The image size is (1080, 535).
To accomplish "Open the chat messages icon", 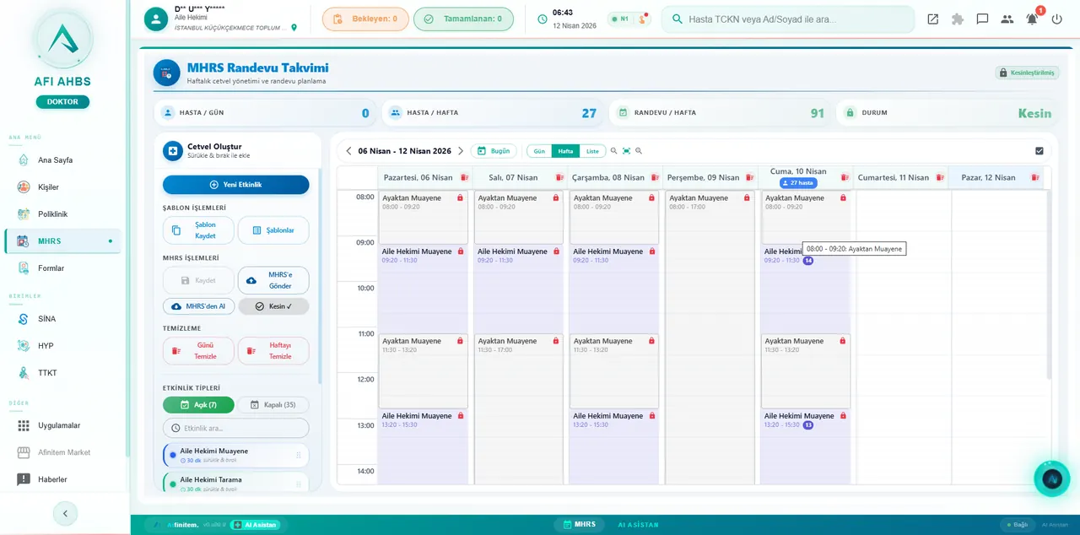I will (982, 19).
